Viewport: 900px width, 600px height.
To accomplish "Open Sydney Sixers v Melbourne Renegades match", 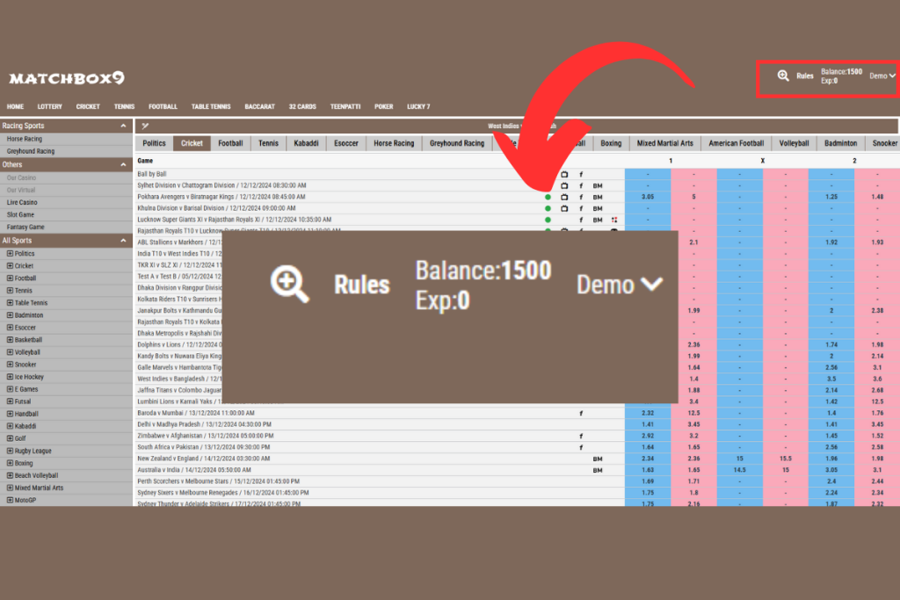I will point(222,493).
